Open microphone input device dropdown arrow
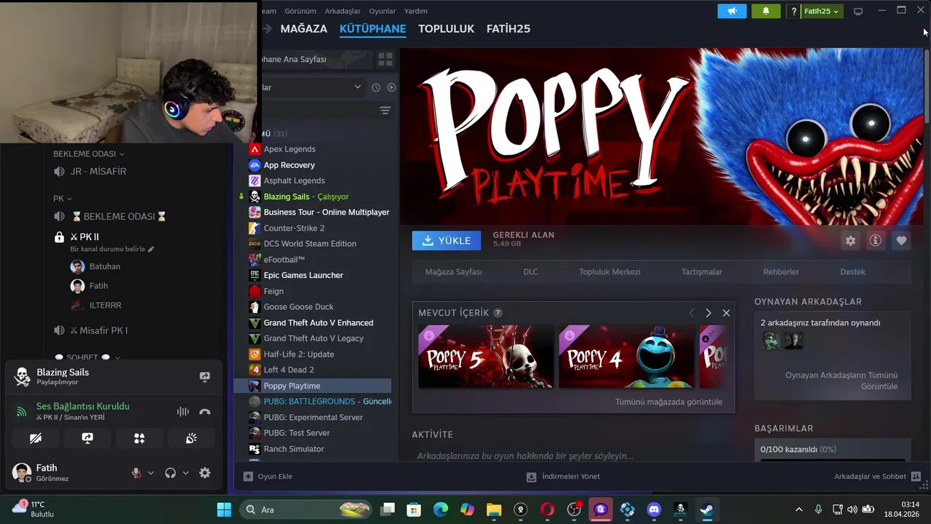This screenshot has width=931, height=524. [151, 473]
